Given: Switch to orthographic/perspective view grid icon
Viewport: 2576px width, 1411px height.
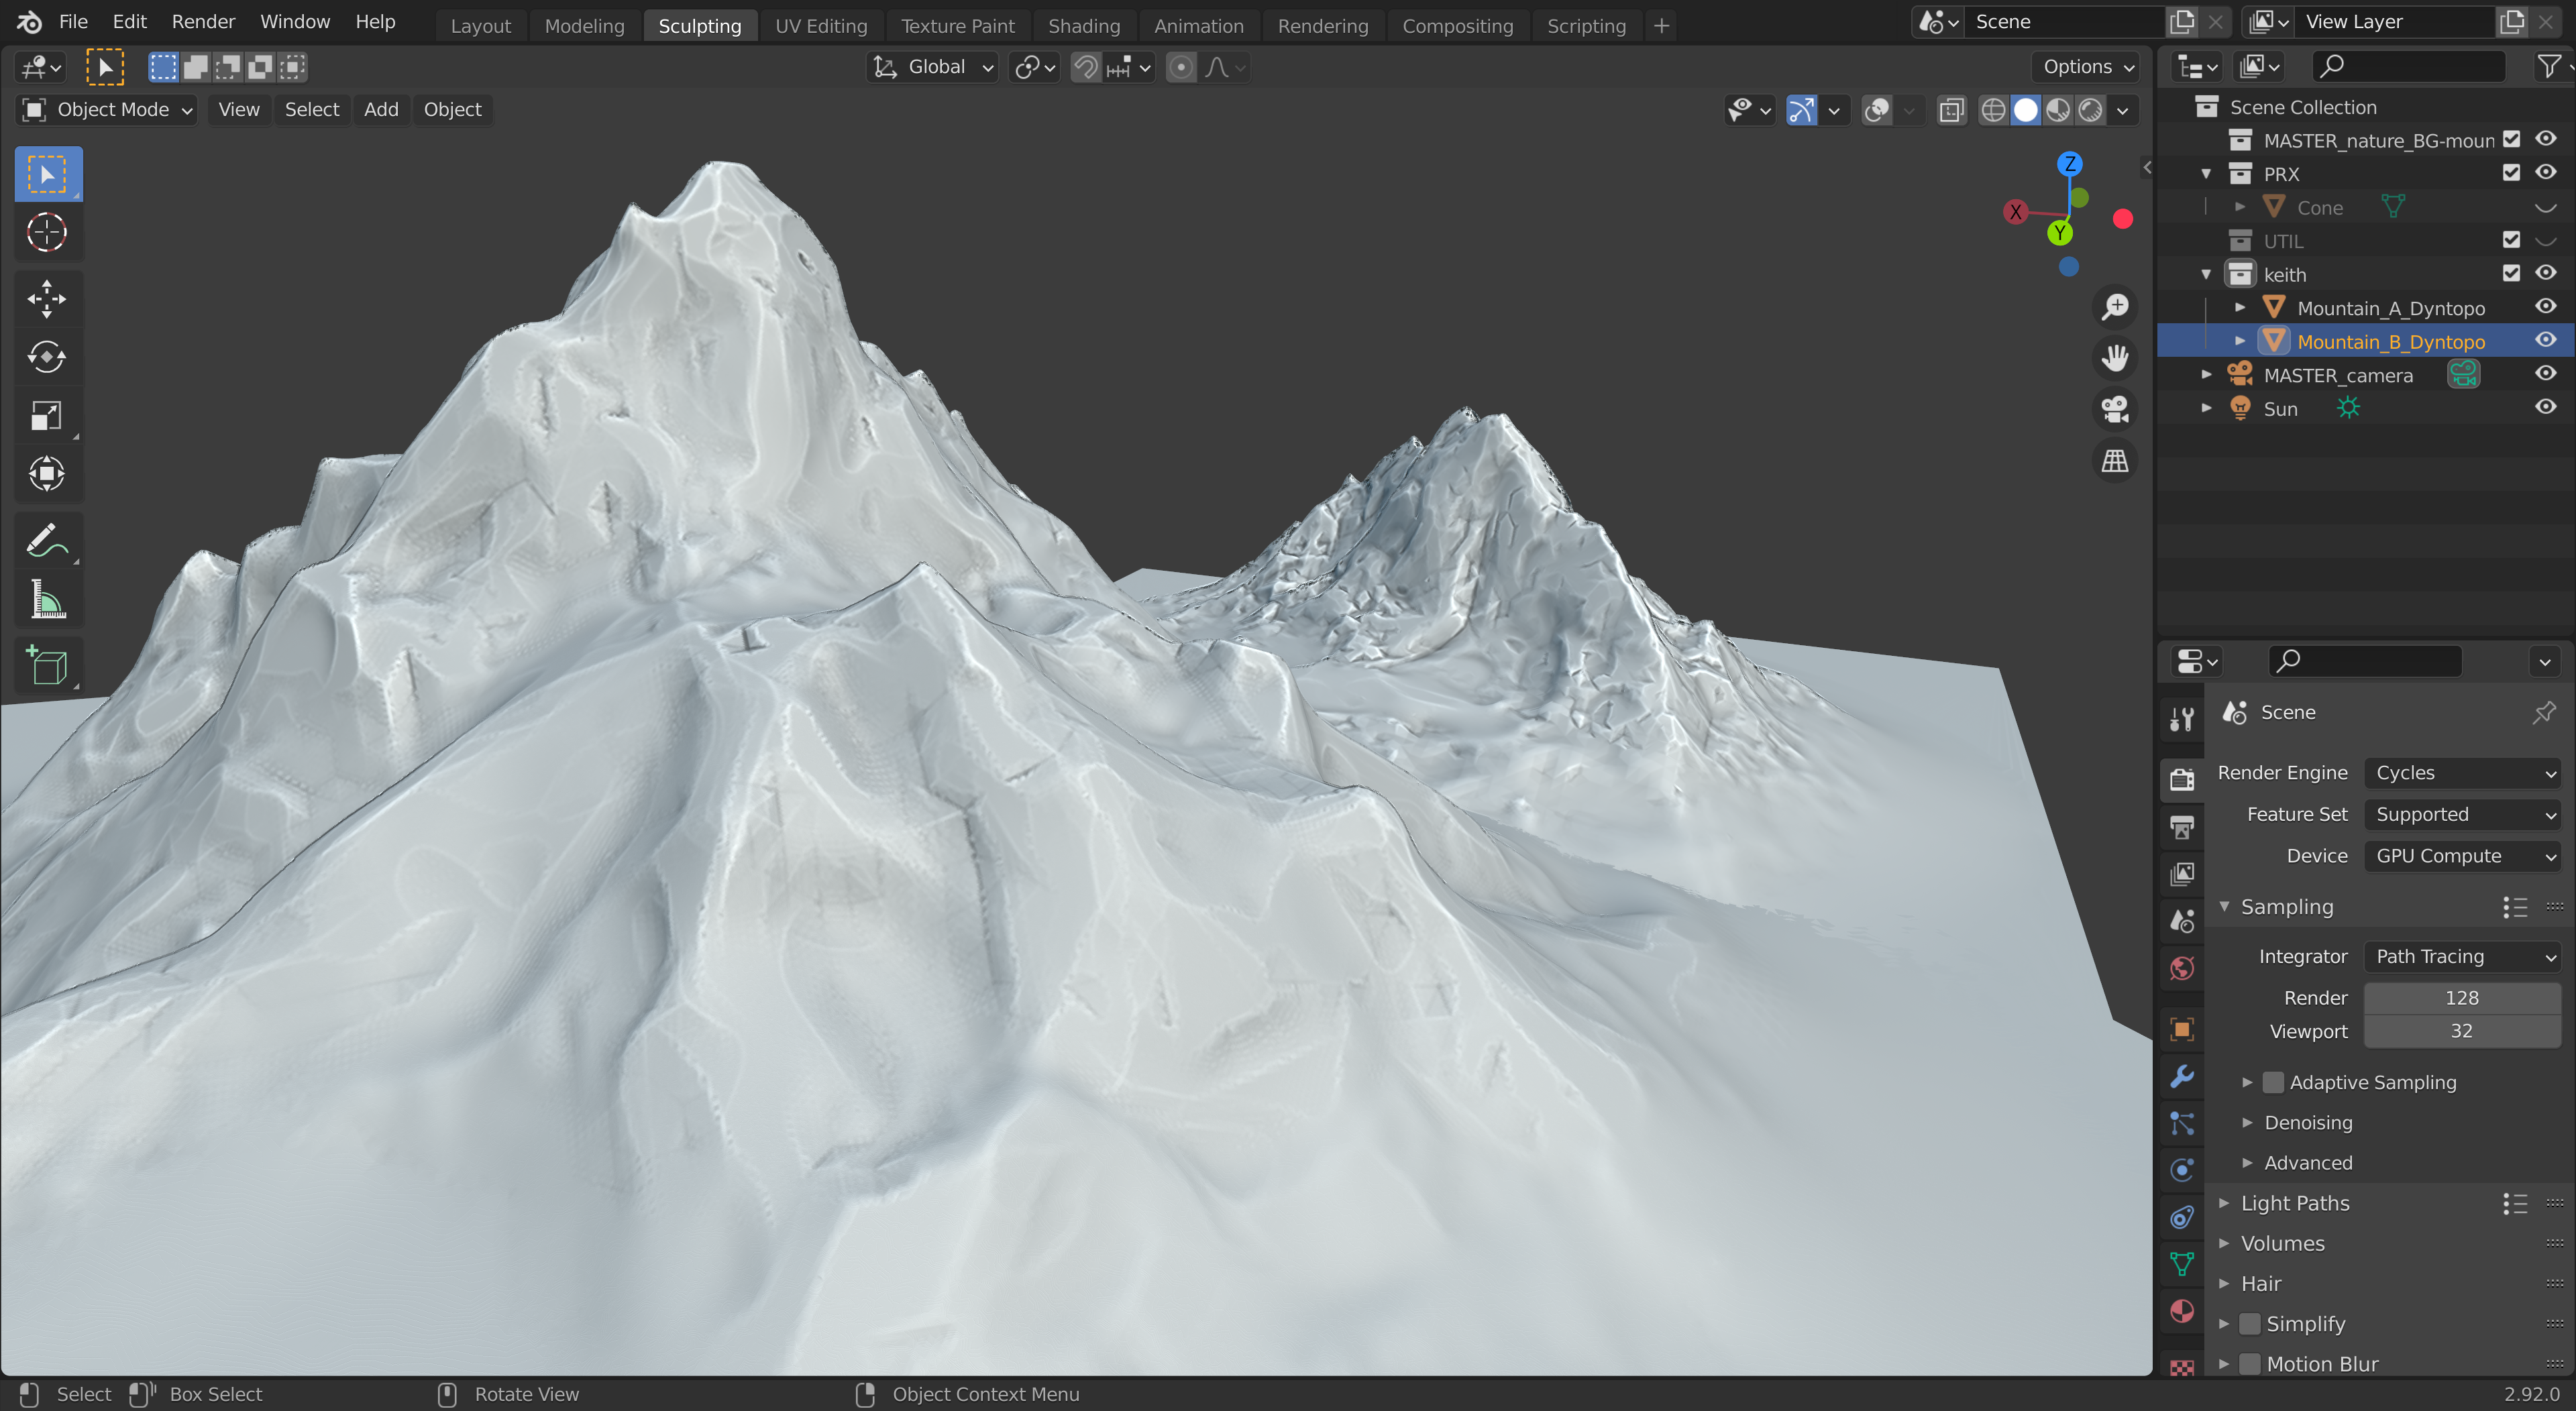Looking at the screenshot, I should [x=2114, y=461].
